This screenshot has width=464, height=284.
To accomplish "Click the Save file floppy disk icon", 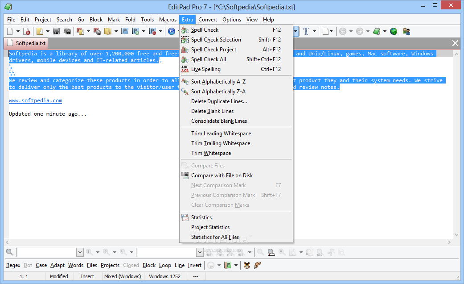I will click(x=56, y=31).
